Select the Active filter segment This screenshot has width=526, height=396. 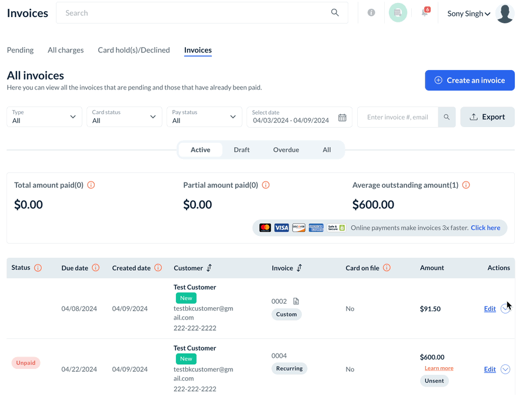(x=201, y=149)
